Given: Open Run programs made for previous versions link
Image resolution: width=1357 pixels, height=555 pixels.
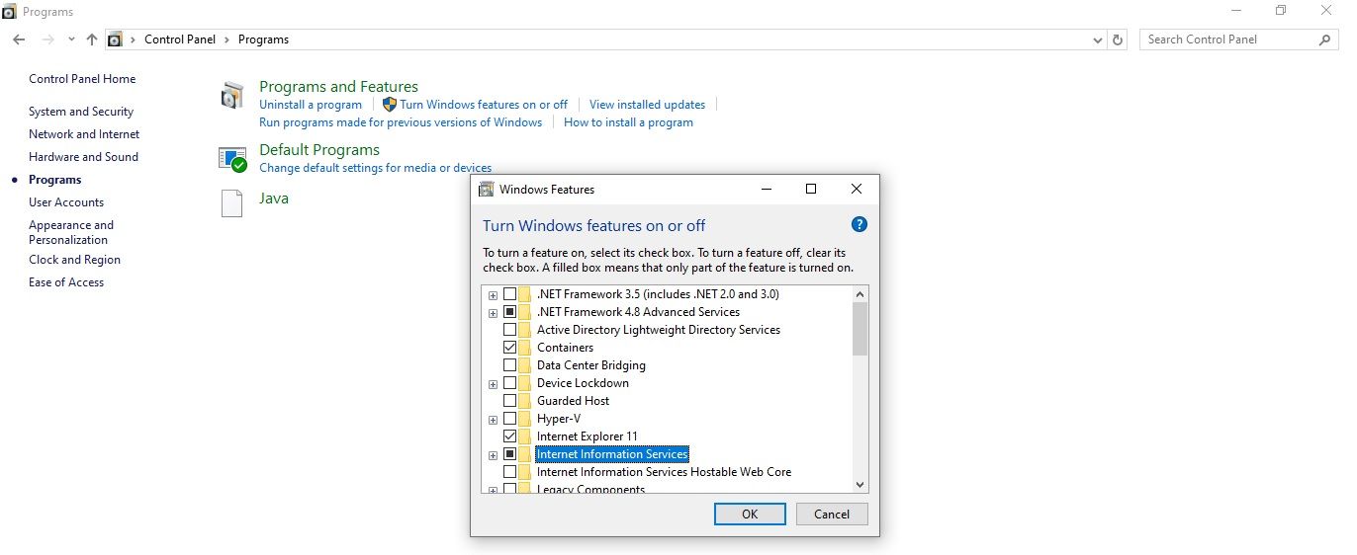Looking at the screenshot, I should coord(401,122).
